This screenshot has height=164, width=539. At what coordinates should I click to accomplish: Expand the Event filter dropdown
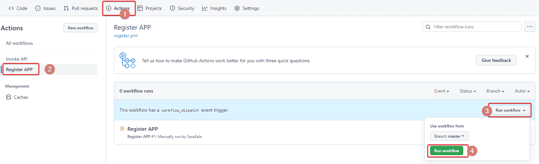pos(442,91)
